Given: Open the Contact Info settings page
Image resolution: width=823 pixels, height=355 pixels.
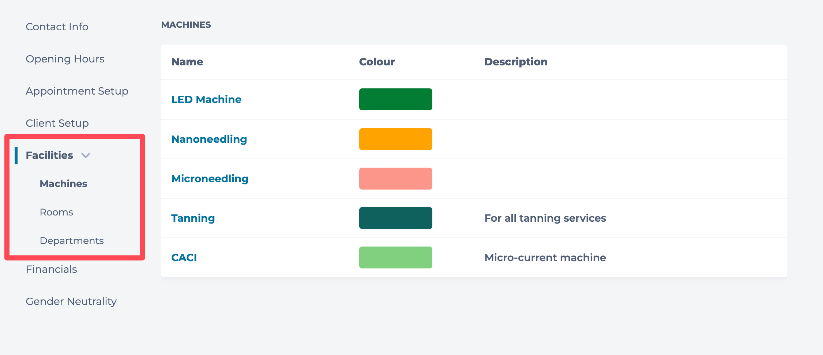Looking at the screenshot, I should (57, 27).
